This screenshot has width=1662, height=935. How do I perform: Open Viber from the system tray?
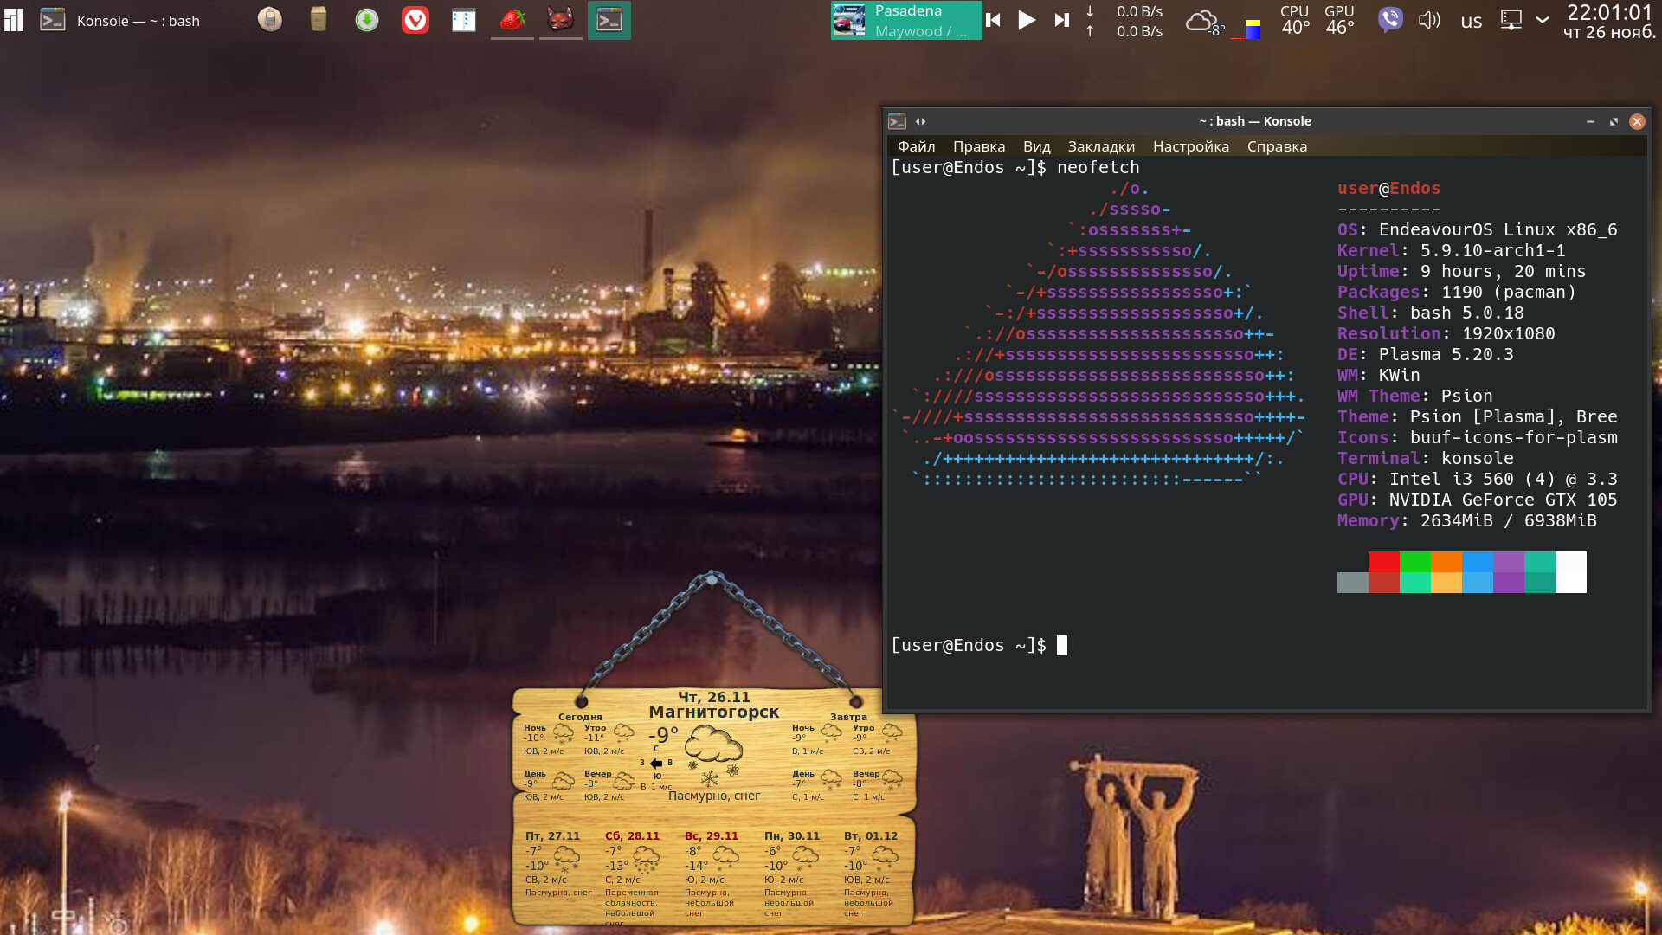tap(1390, 19)
